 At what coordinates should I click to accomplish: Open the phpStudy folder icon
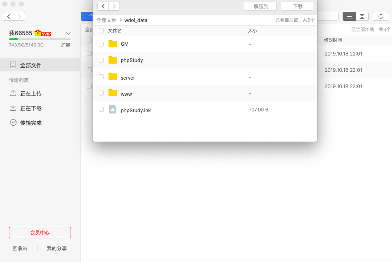[x=113, y=60]
